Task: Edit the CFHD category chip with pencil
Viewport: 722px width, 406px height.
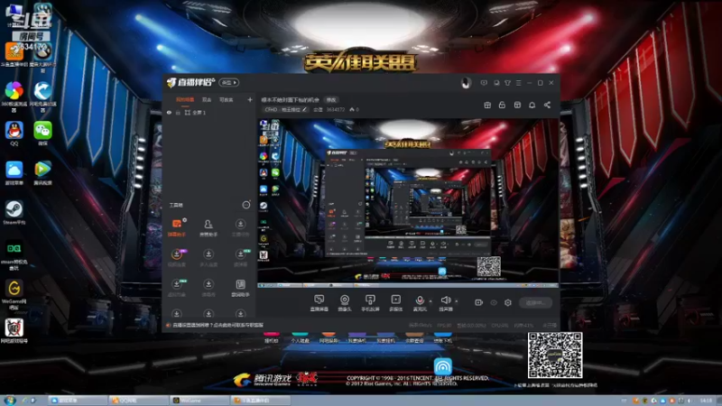Action: click(x=286, y=109)
